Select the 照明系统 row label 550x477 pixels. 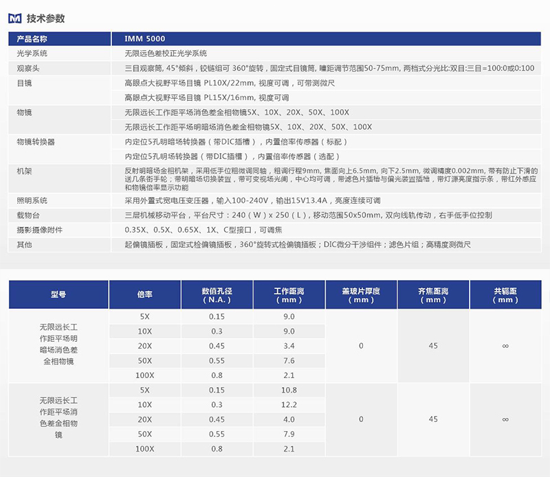click(x=33, y=200)
